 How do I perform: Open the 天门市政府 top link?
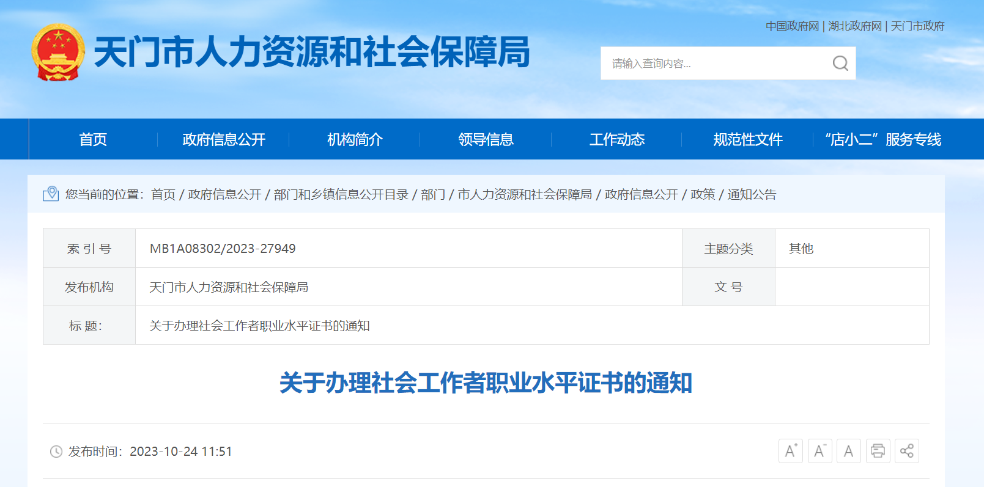[x=917, y=26]
